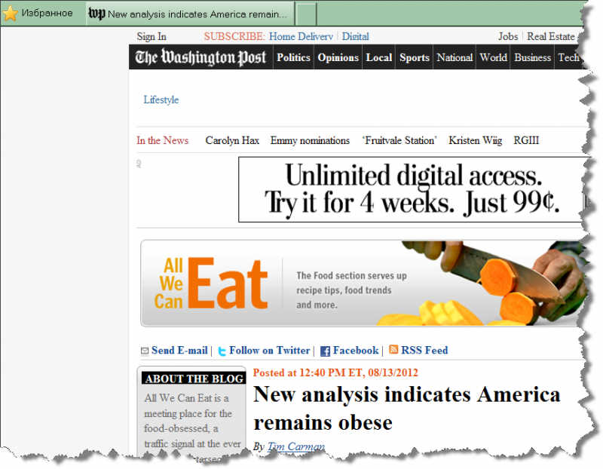
Task: Open the RGIII topic
Action: [526, 140]
